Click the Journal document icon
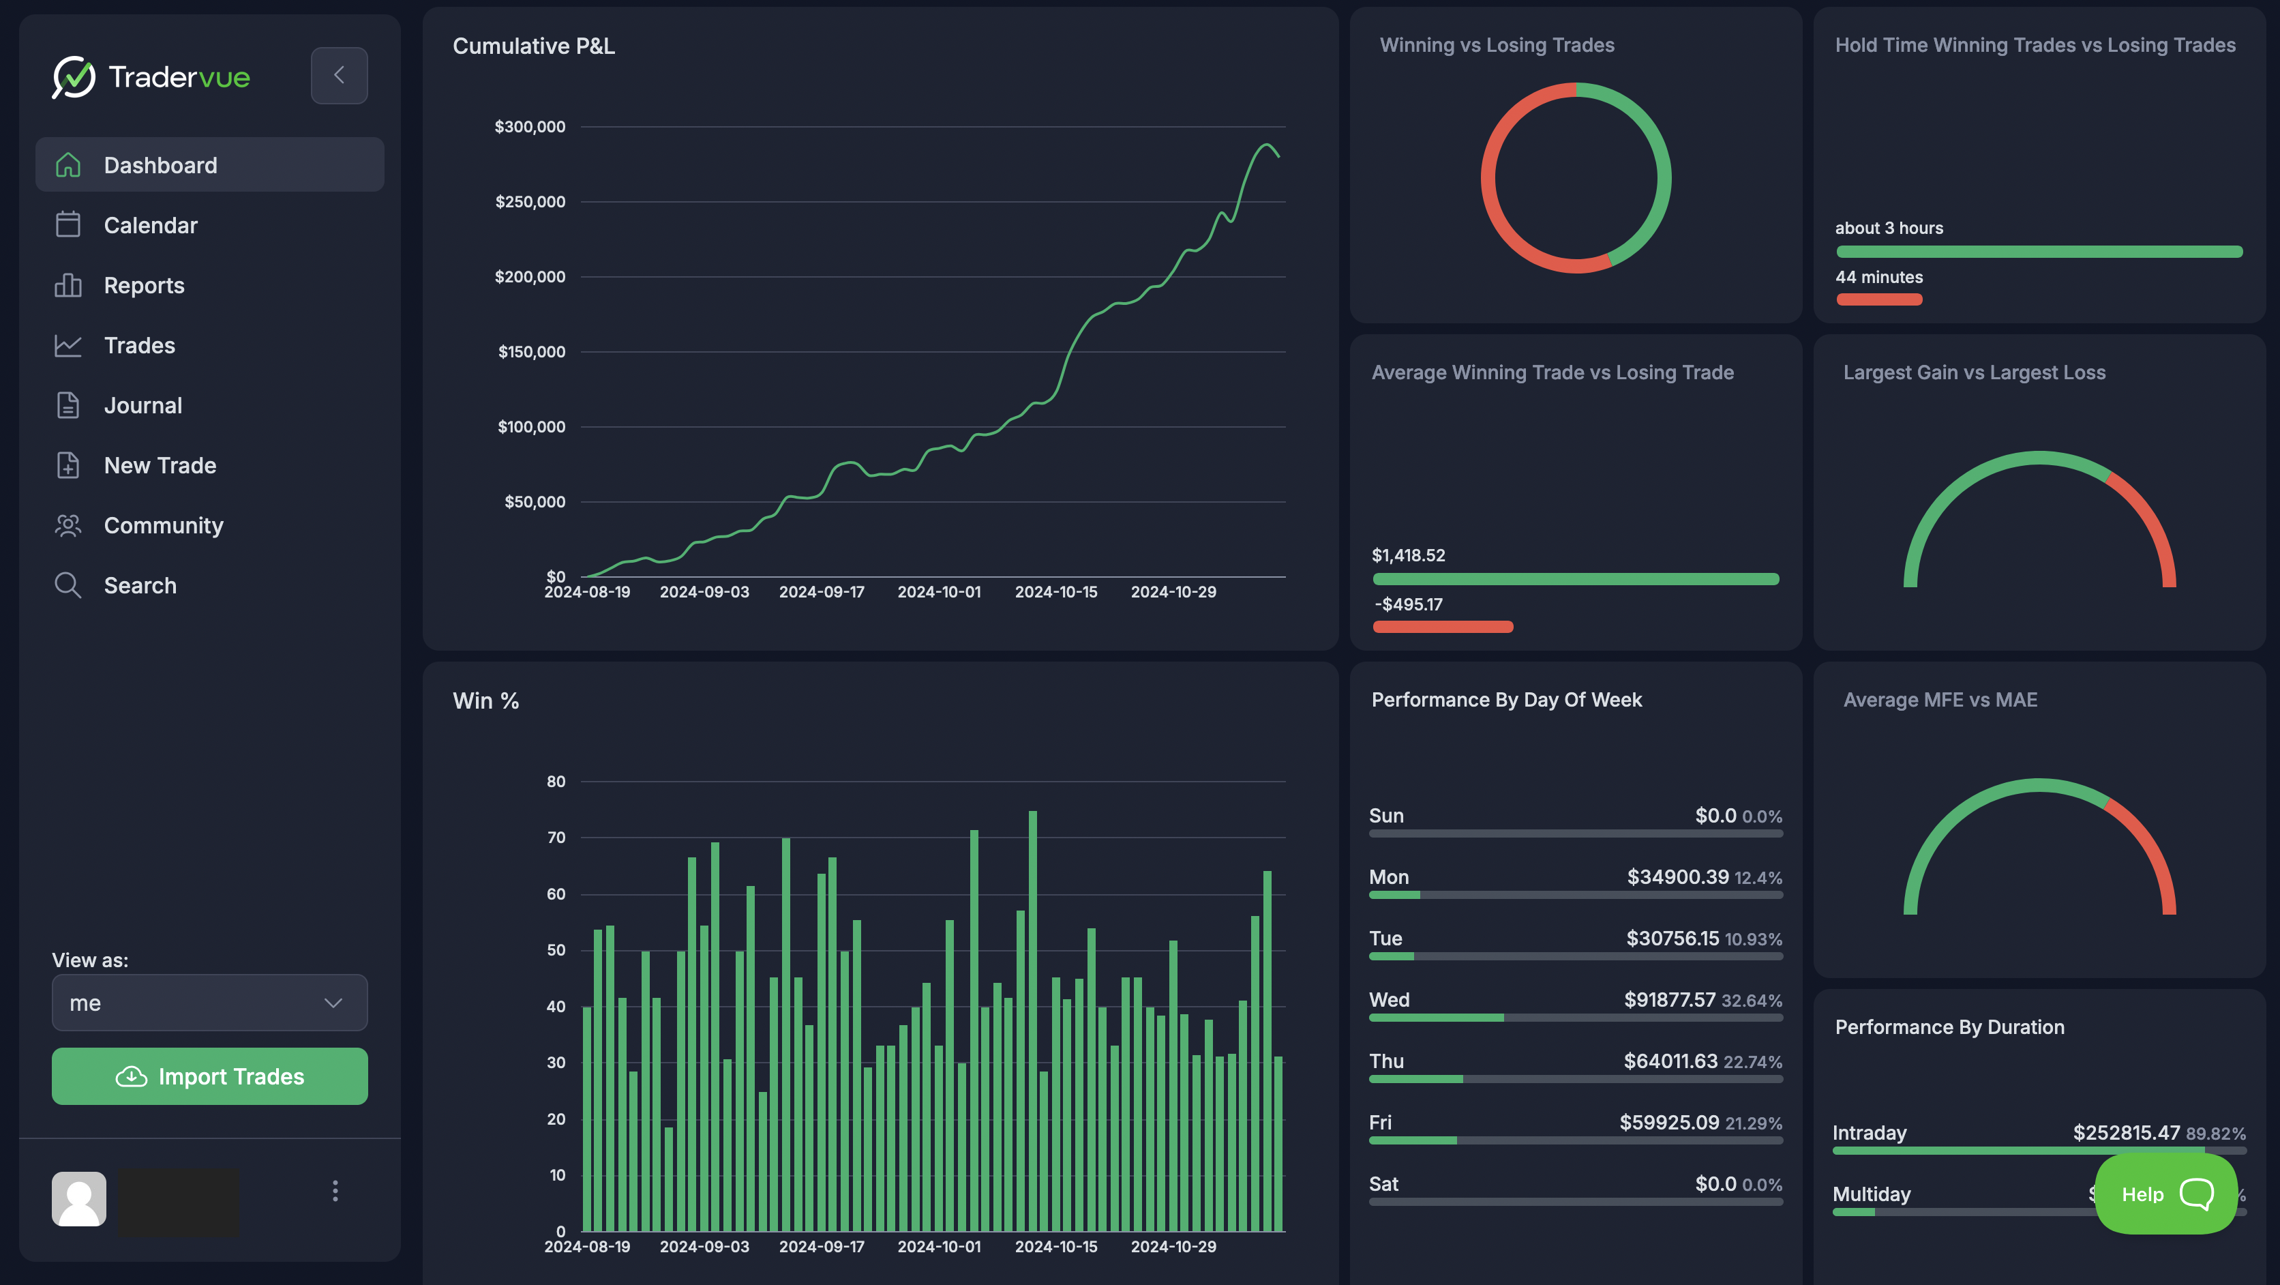 click(x=68, y=406)
